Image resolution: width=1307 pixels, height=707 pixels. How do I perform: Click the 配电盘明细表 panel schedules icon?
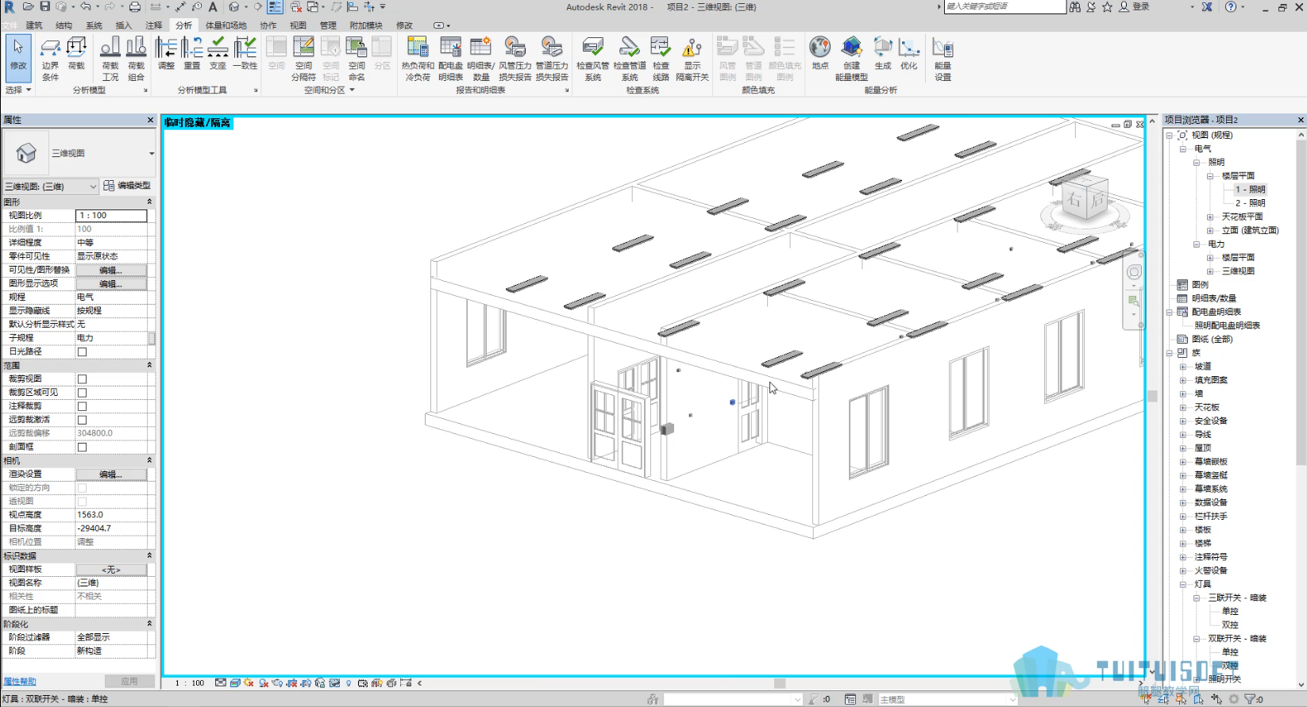point(451,58)
